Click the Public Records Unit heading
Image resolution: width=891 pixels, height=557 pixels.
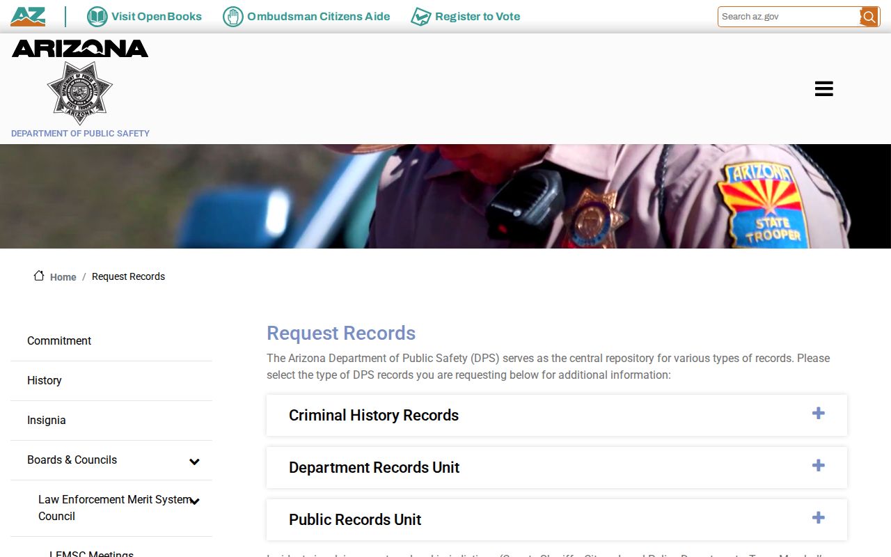tap(355, 519)
